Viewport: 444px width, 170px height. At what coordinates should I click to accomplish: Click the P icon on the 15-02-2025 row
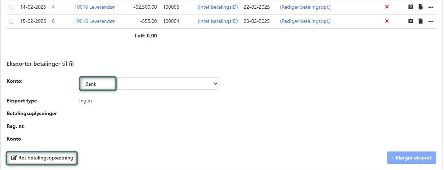(x=410, y=21)
